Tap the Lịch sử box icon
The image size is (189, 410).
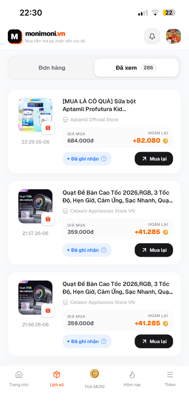[57, 375]
